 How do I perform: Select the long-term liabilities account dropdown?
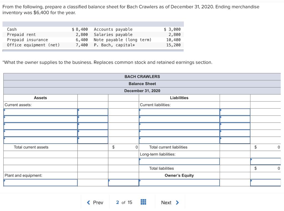coord(179,161)
